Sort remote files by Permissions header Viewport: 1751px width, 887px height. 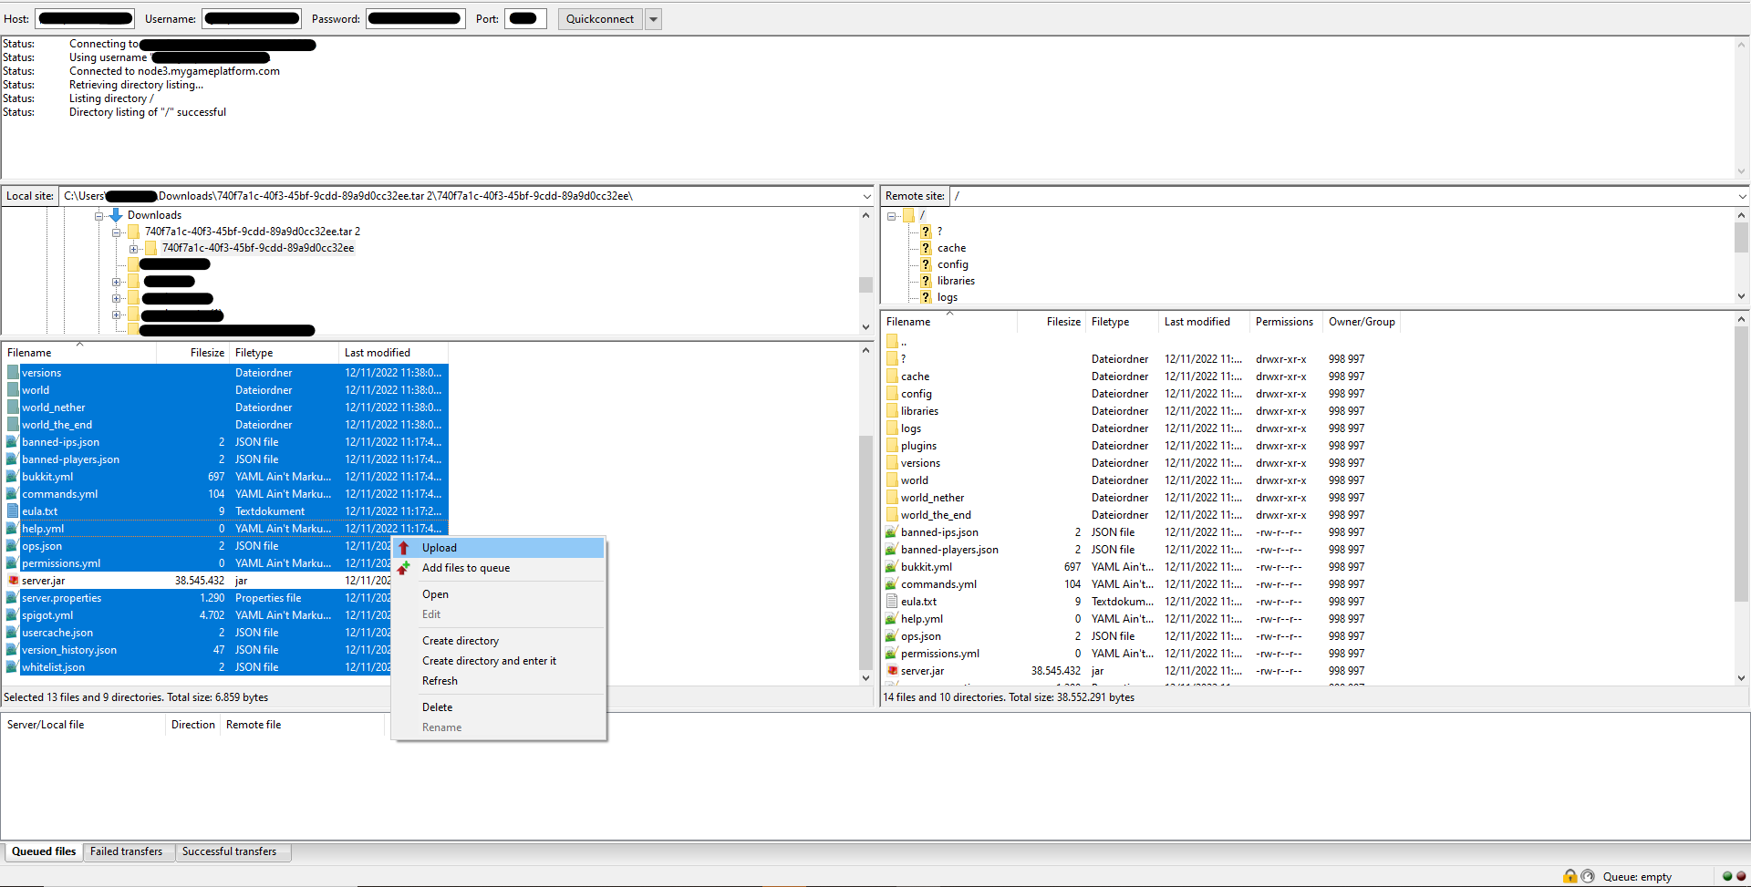click(1286, 322)
